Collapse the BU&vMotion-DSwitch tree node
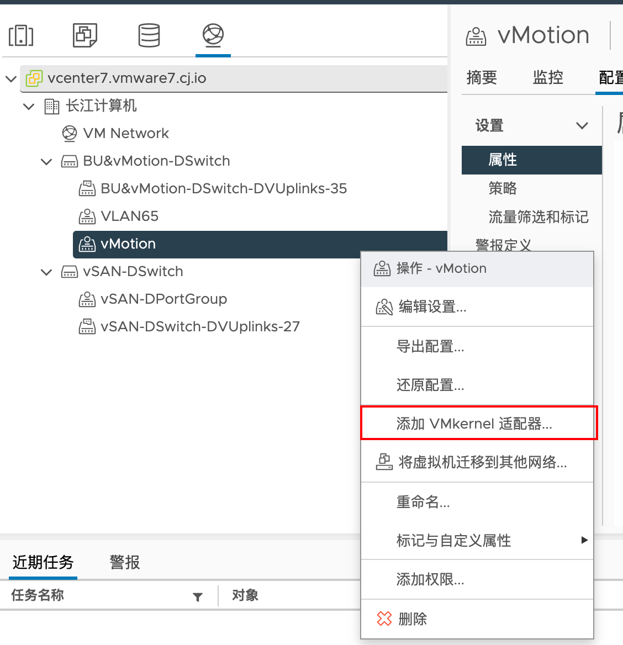 coord(46,162)
